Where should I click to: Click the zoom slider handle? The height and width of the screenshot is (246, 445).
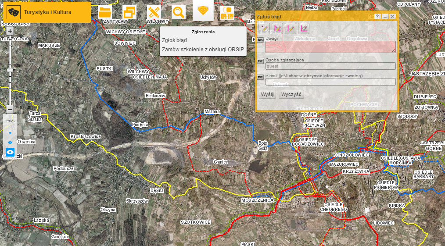10,70
